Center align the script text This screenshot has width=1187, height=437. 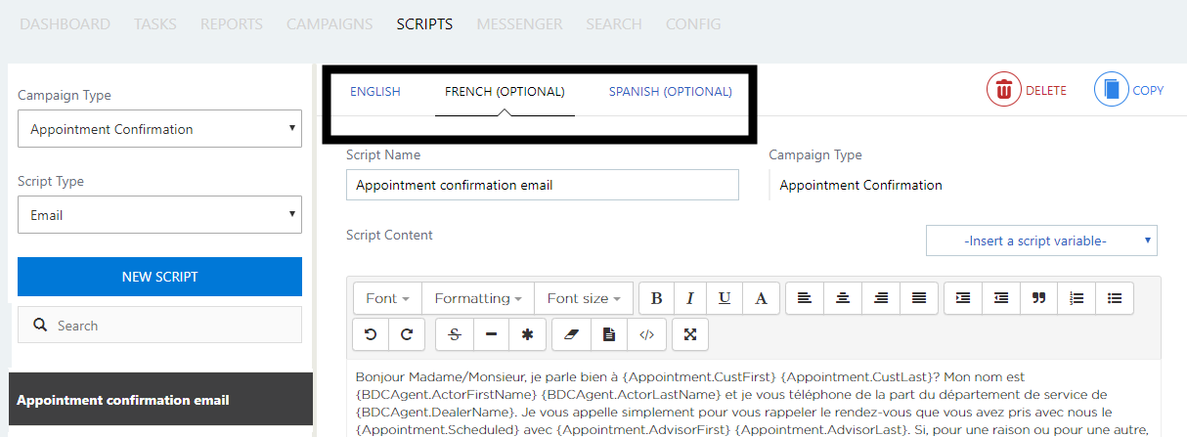[x=843, y=298]
